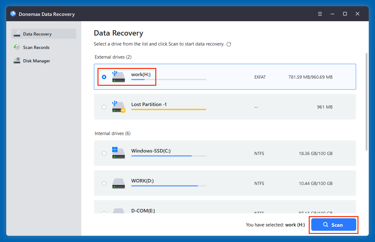Choose the Windows-SSD(C:) drive
This screenshot has width=375, height=242.
[x=104, y=153]
